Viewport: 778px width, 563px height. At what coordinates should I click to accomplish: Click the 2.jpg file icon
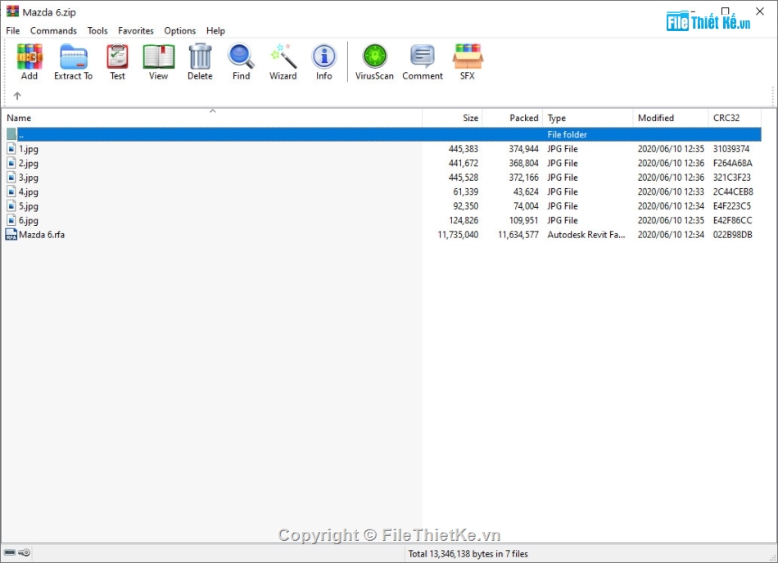click(11, 163)
